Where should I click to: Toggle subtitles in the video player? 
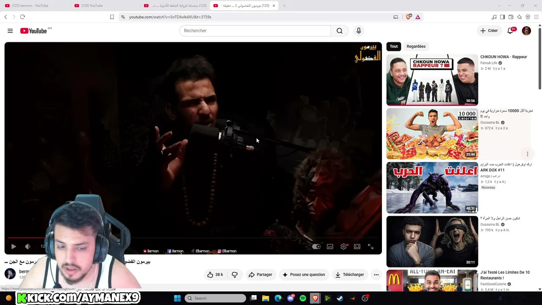click(x=330, y=247)
